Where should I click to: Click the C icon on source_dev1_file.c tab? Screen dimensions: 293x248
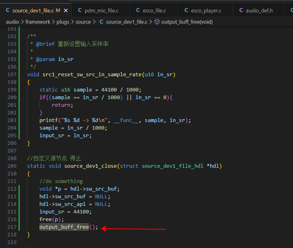pos(8,10)
